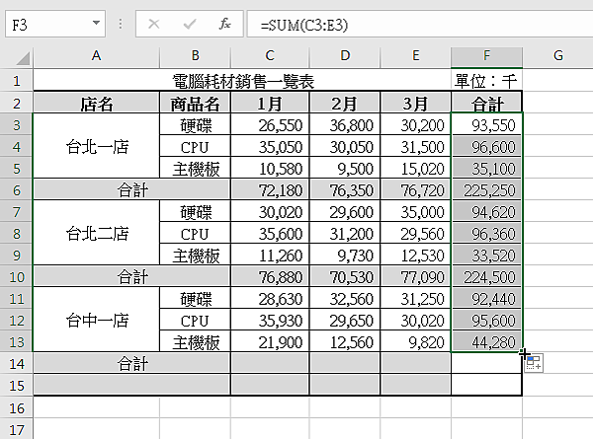This screenshot has width=593, height=439.
Task: Click CPU cell in row 8
Action: (x=195, y=233)
